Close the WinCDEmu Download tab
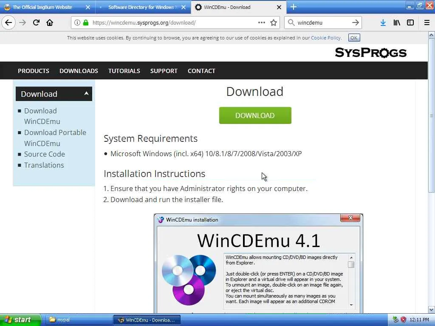Screen dimensions: 435x326 (279, 7)
